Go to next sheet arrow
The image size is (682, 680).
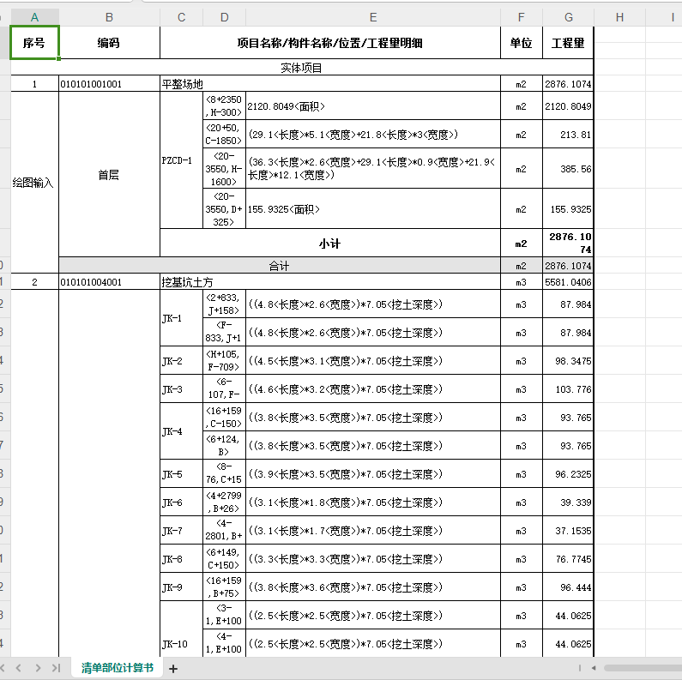click(38, 668)
